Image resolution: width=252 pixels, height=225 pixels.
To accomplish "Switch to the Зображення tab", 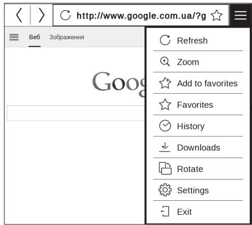I will click(67, 37).
